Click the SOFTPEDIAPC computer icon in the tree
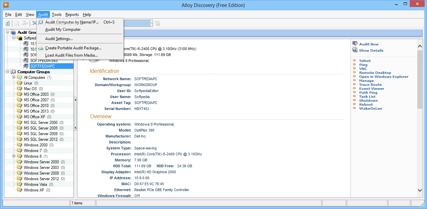This screenshot has height=209, width=427. click(26, 66)
